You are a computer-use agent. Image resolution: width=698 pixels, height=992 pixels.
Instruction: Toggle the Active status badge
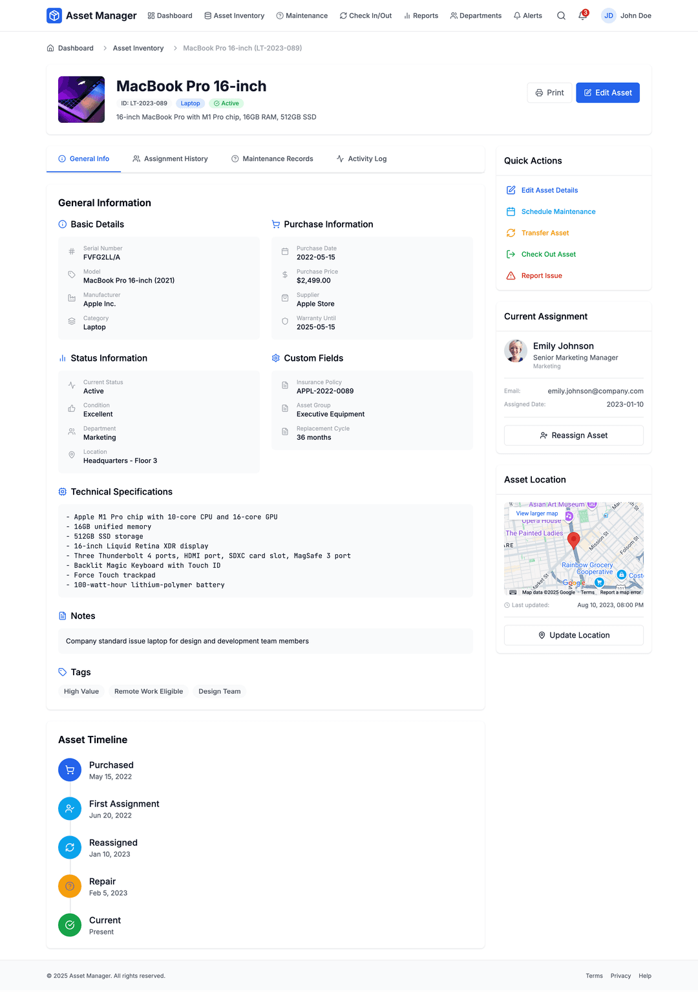point(226,103)
